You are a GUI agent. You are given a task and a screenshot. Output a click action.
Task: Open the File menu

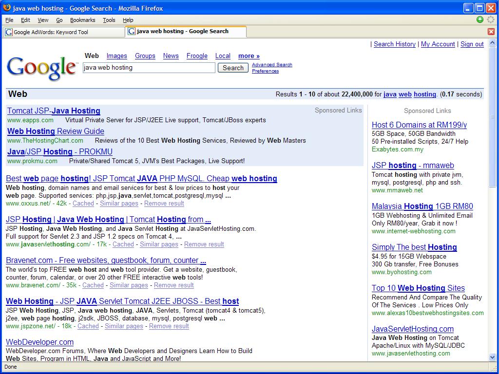point(9,20)
